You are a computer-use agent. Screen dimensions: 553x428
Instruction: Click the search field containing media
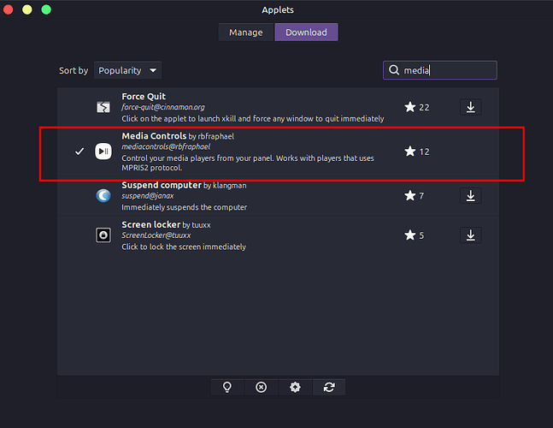click(x=446, y=70)
